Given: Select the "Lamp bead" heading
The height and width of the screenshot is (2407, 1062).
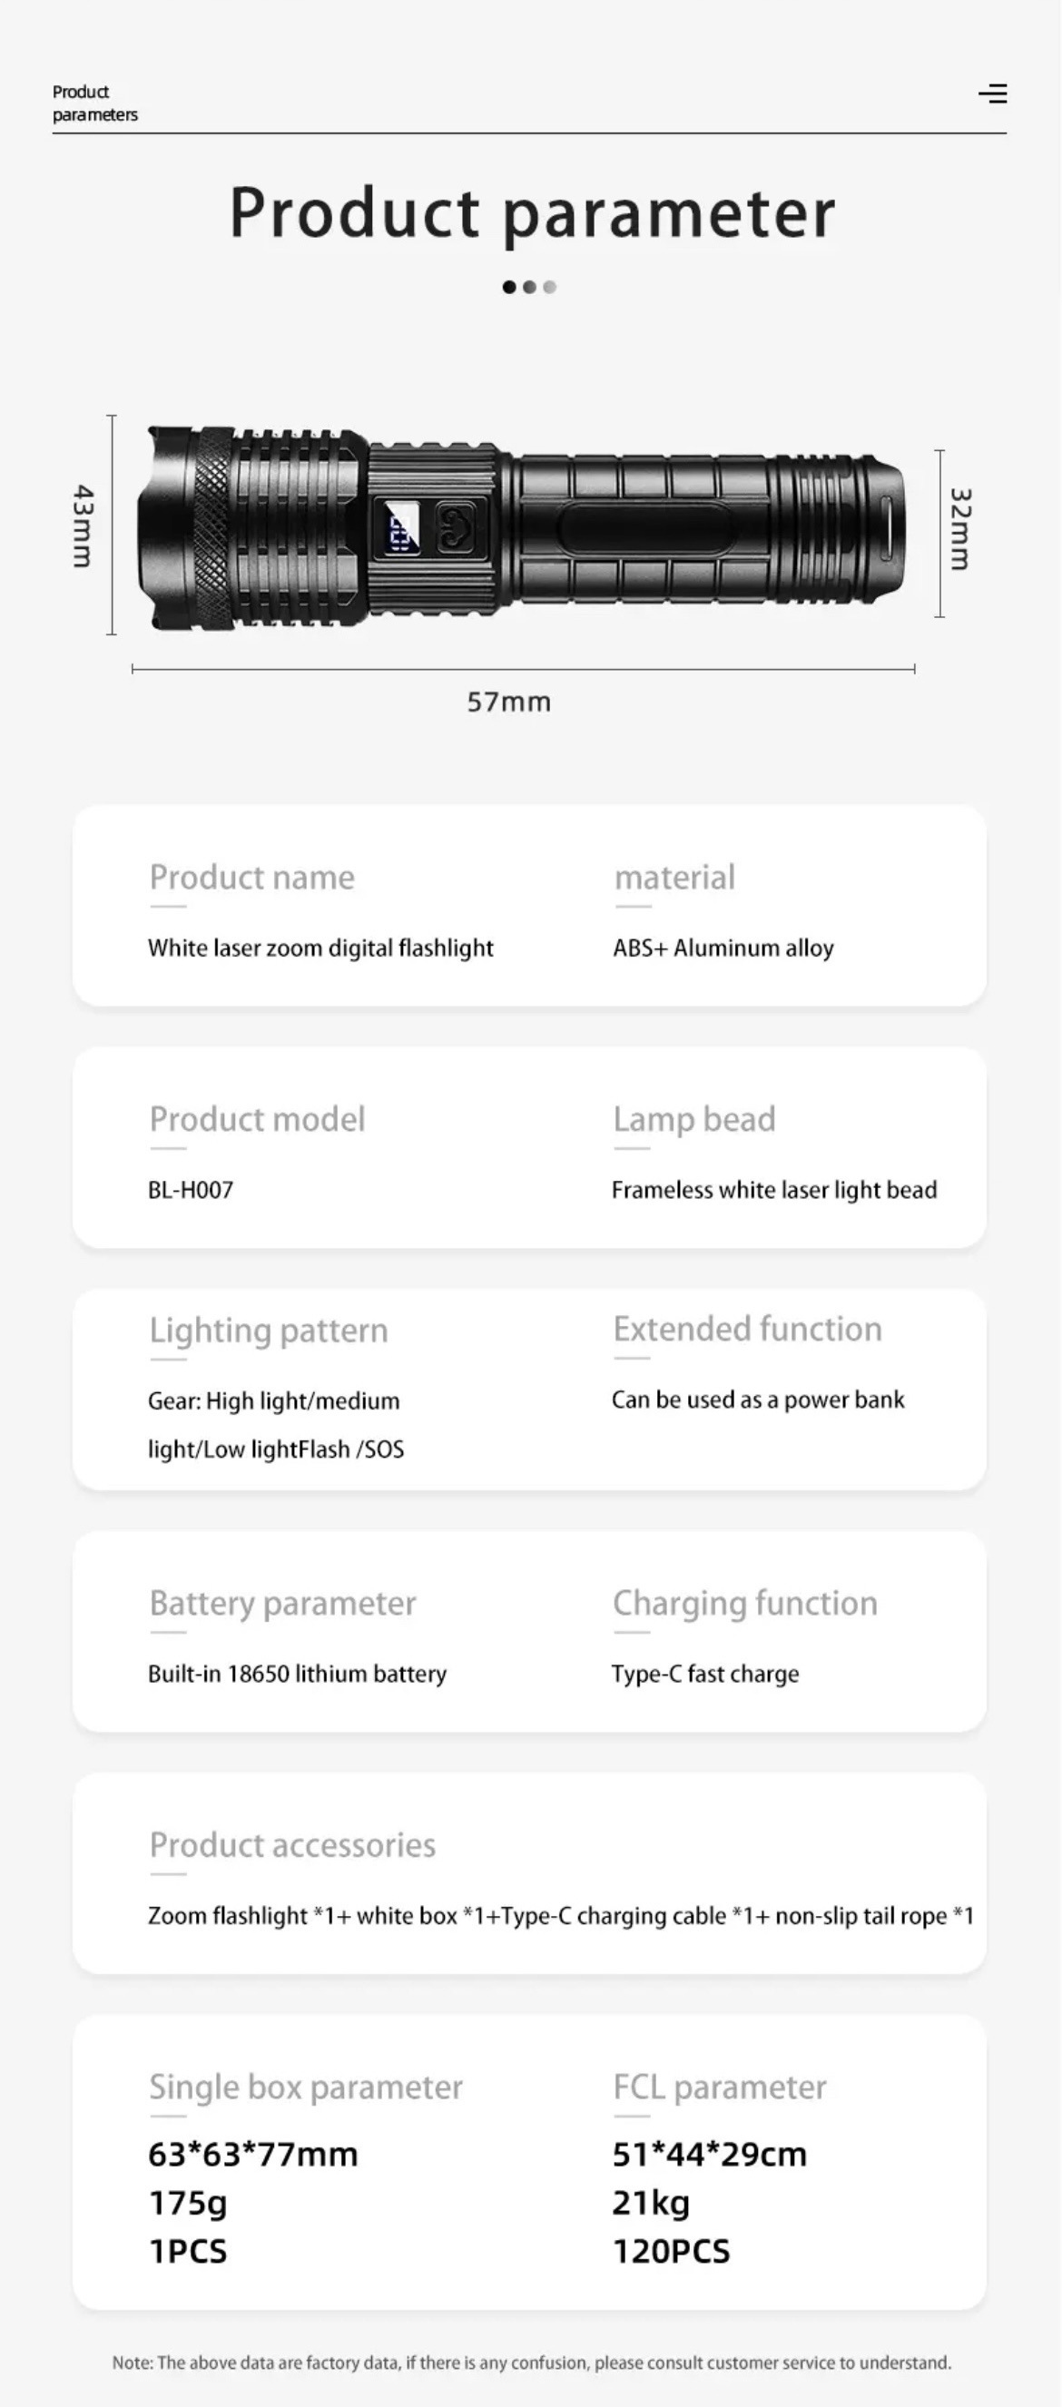Looking at the screenshot, I should pos(693,1119).
